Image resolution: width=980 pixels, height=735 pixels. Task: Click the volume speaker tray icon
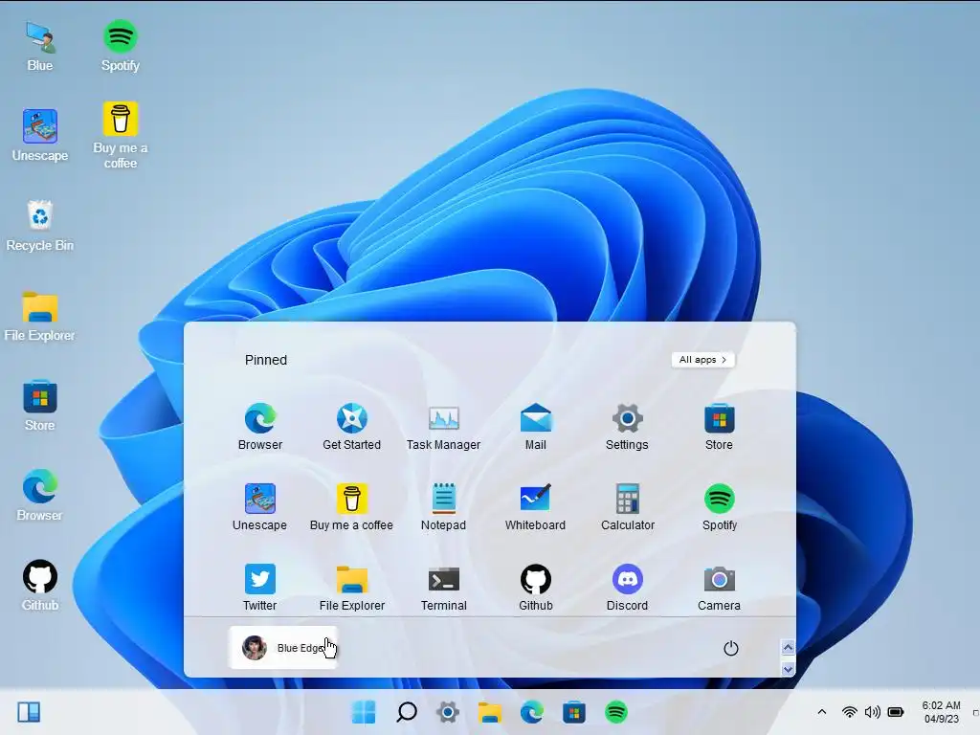(873, 712)
